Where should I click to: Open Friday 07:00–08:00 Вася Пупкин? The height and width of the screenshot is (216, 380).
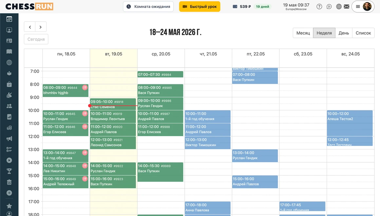click(255, 78)
